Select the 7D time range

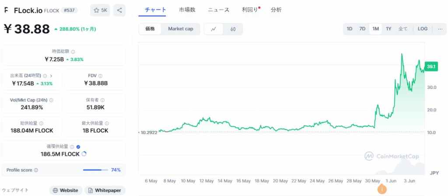click(362, 29)
